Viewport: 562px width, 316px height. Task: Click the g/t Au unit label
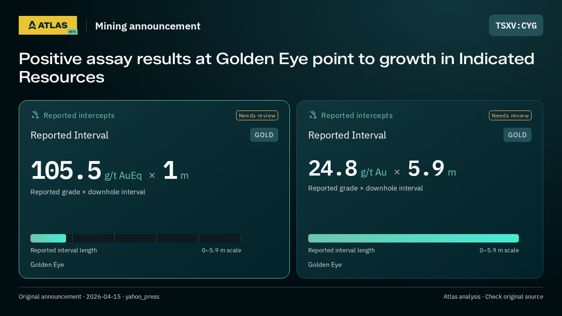(x=374, y=172)
